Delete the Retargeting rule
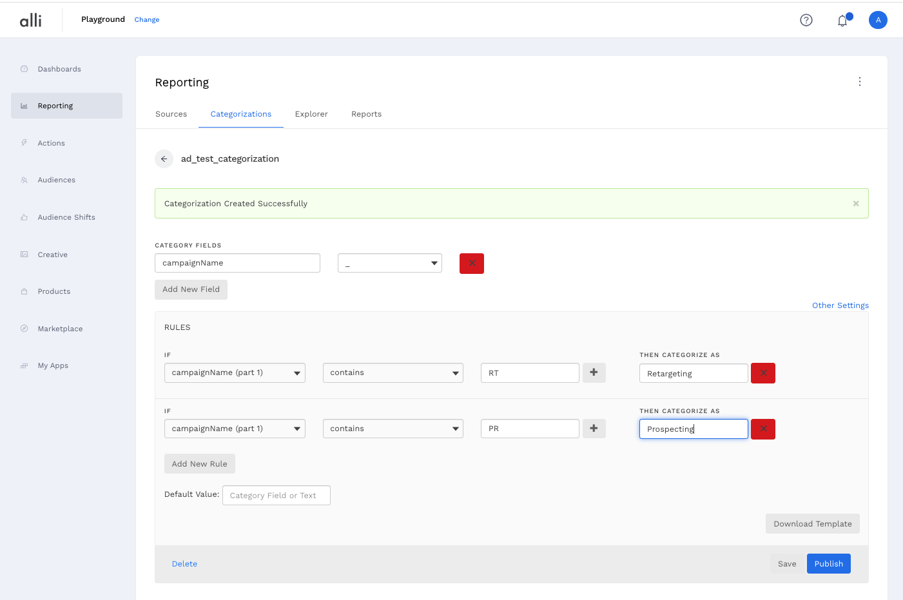Screen dimensions: 903x600 (x=763, y=373)
